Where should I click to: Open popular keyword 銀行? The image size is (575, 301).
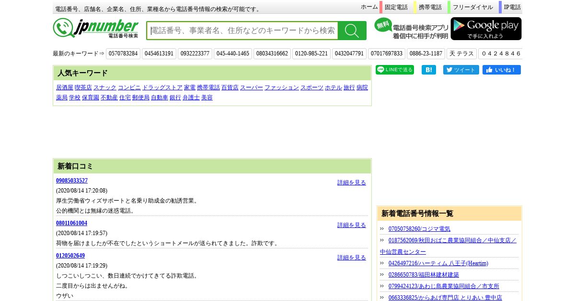(175, 97)
